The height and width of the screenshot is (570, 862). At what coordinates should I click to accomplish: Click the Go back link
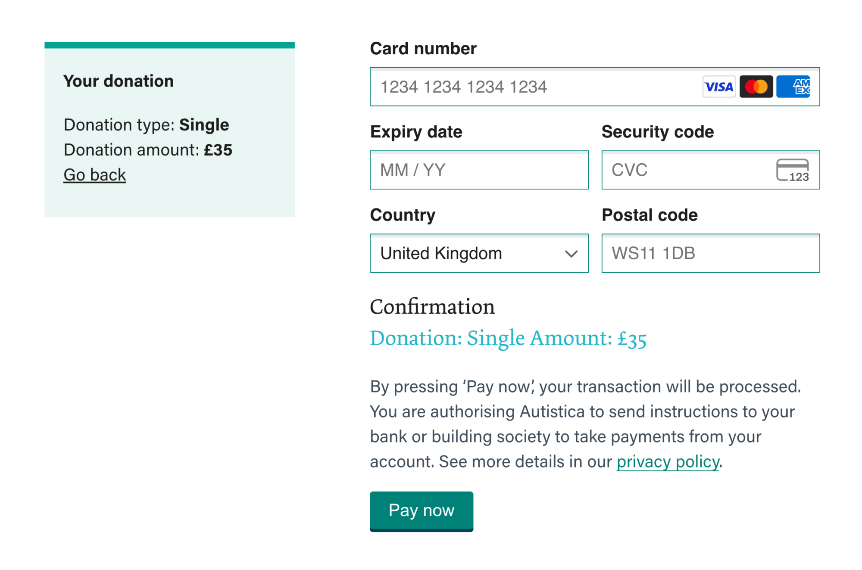[x=94, y=174]
